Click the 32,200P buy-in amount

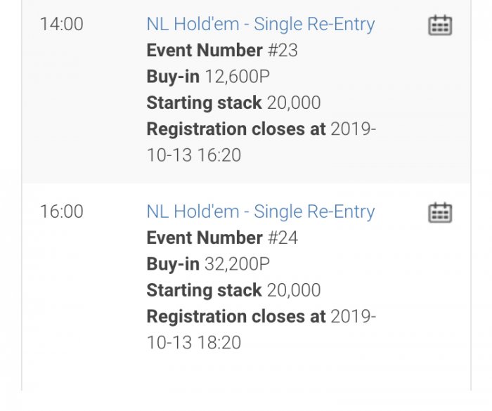click(x=237, y=264)
